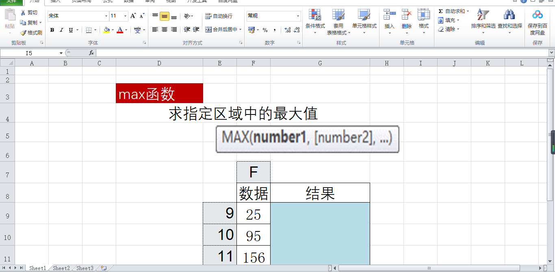555x272 pixels.
Task: Apply the fill color paint bucket
Action: click(x=106, y=30)
